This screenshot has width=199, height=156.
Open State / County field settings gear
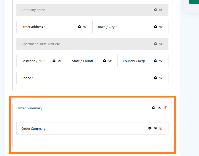pyautogui.click(x=105, y=61)
